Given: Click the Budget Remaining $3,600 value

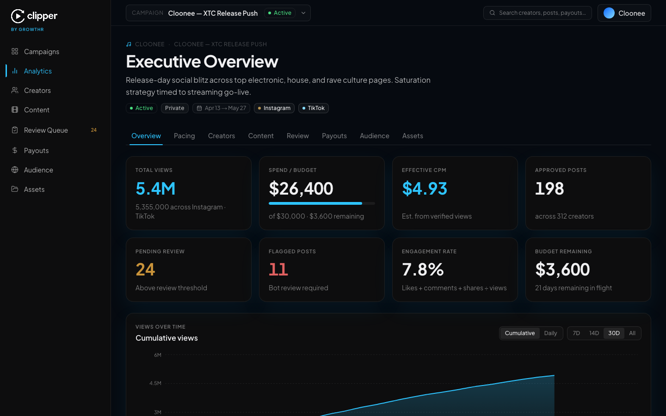Looking at the screenshot, I should (562, 269).
